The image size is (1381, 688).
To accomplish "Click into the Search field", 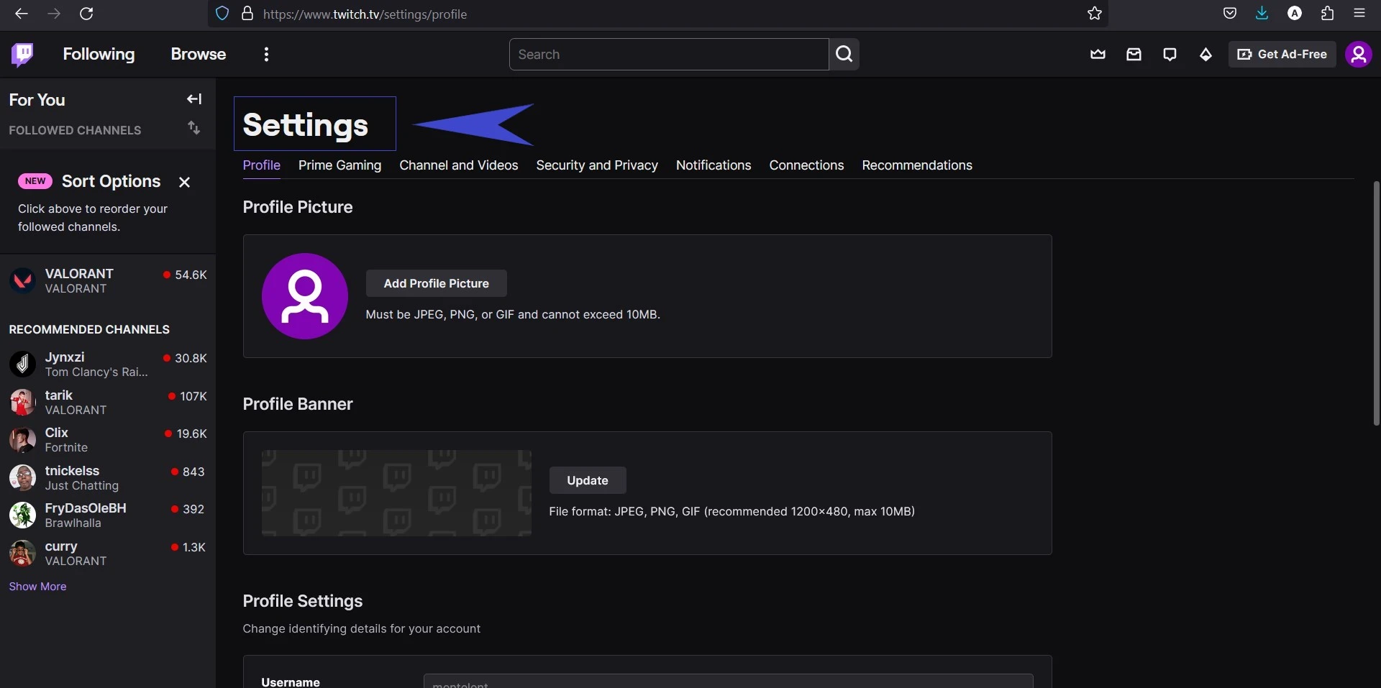I will click(669, 54).
